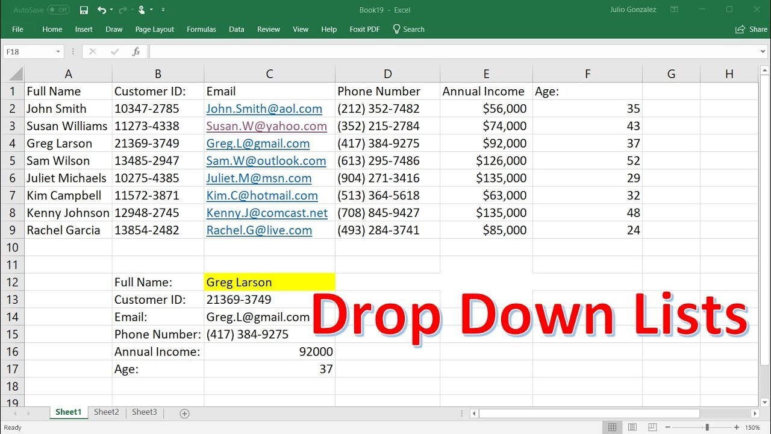Open the Insert Function dialog via fx icon

[137, 51]
